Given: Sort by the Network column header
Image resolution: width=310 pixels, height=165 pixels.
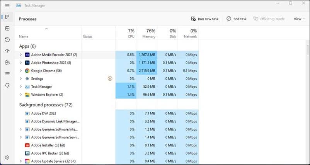Looking at the screenshot, I should click(188, 33).
